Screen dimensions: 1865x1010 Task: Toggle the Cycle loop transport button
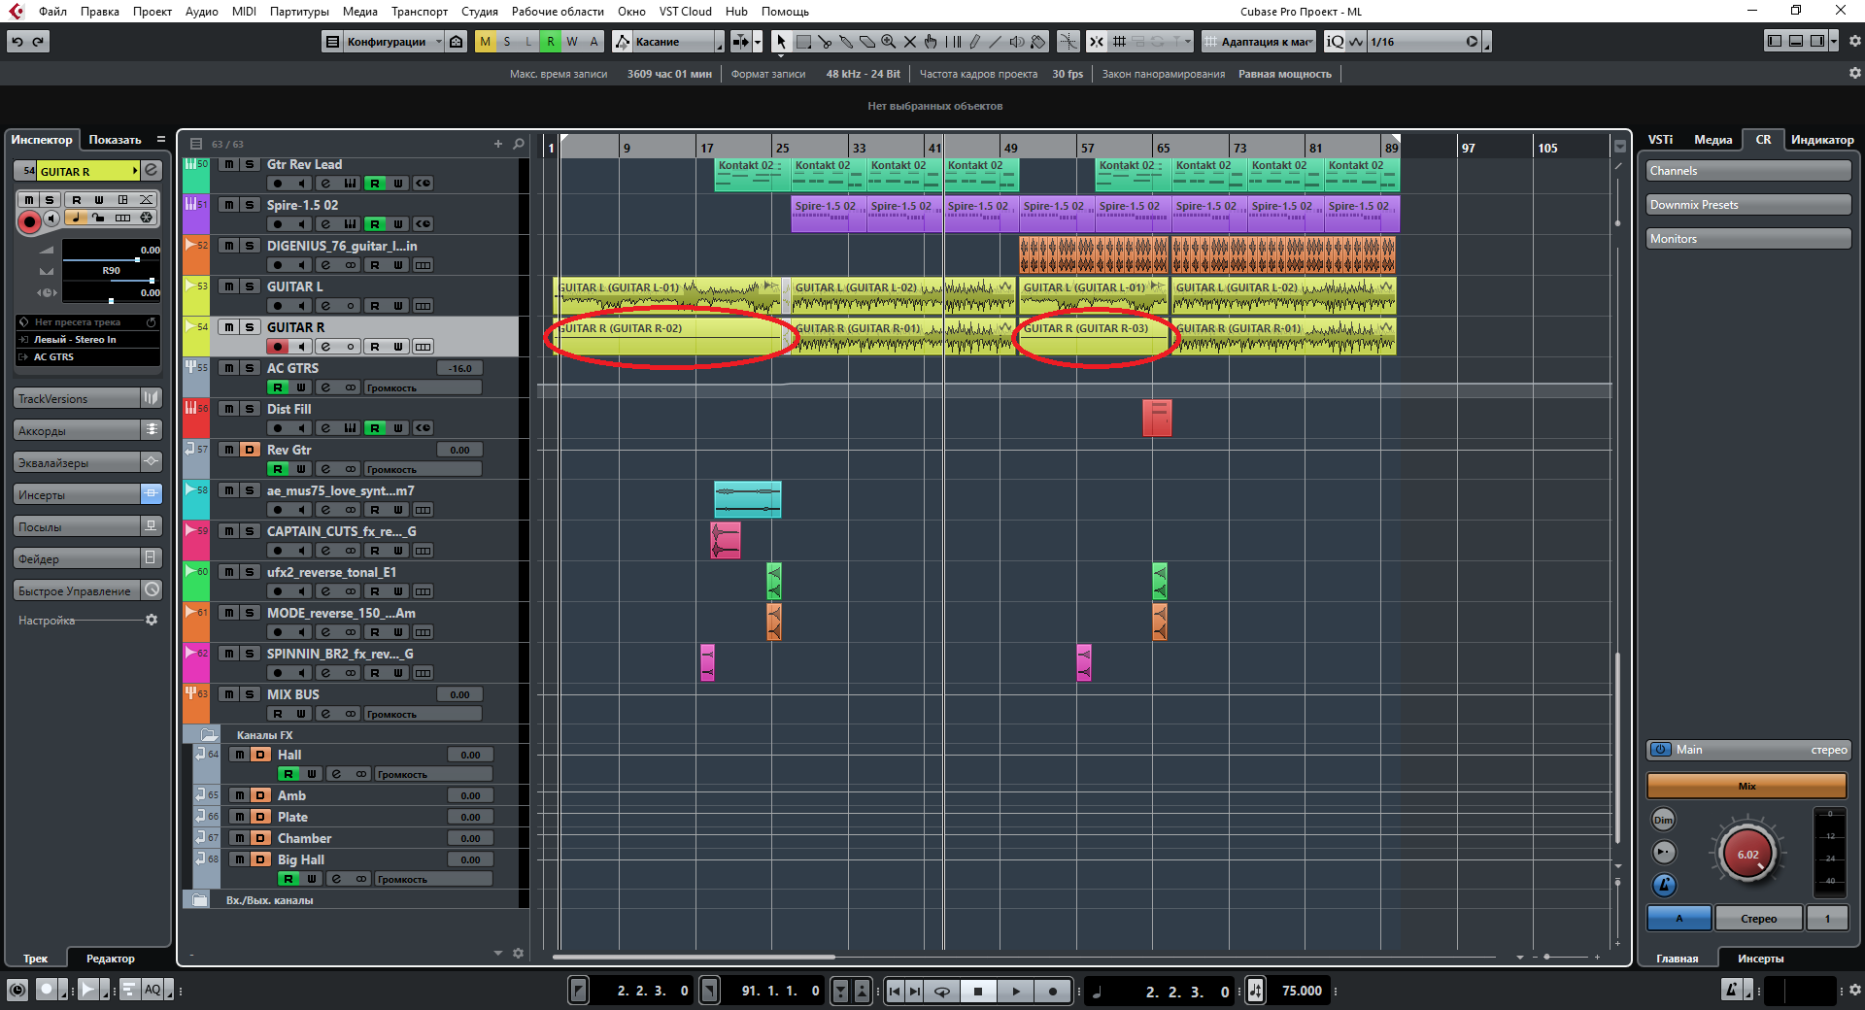click(x=941, y=991)
